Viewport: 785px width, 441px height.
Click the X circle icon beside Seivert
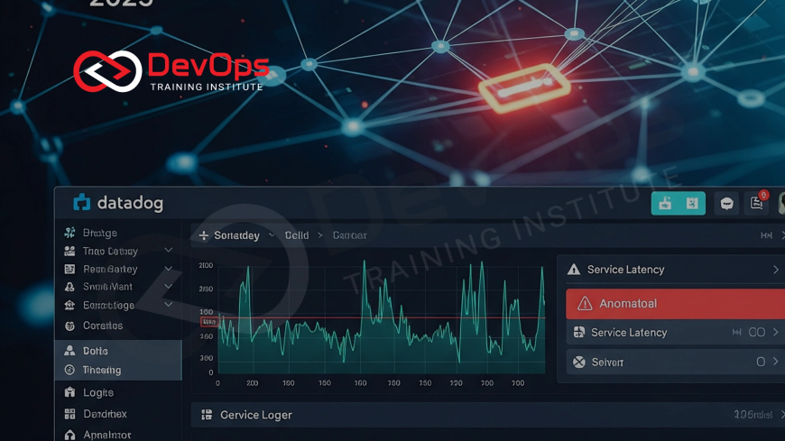579,362
